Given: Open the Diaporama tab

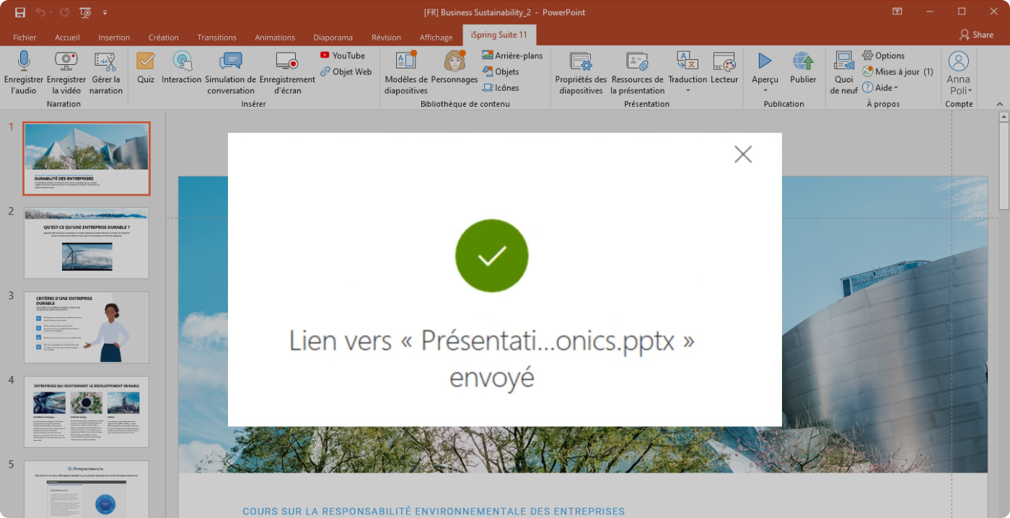Looking at the screenshot, I should [333, 38].
